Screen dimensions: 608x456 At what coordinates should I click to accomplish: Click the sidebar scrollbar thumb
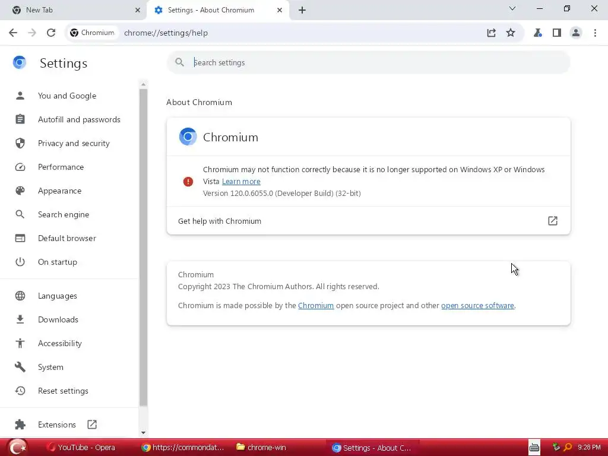point(144,248)
